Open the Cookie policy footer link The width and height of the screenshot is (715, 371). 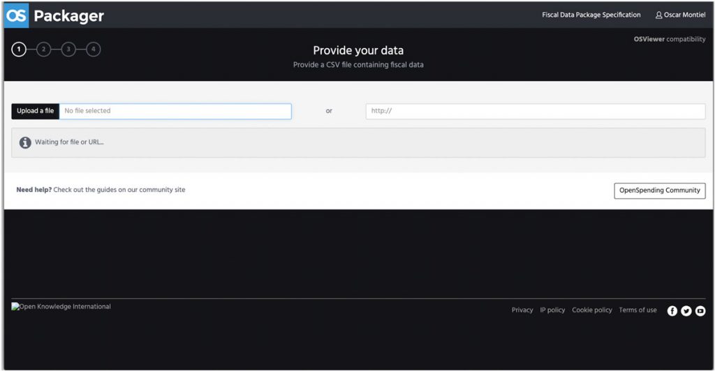(x=592, y=310)
